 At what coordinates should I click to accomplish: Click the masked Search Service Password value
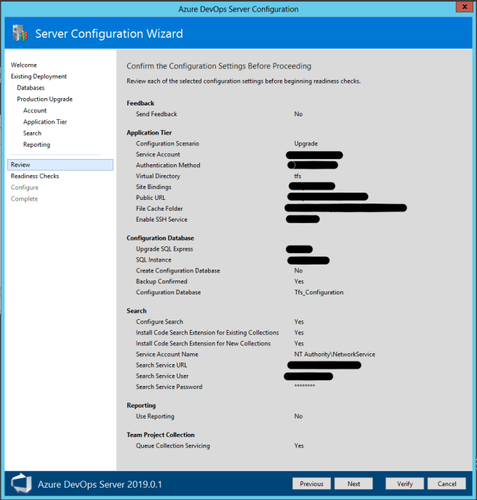point(305,387)
